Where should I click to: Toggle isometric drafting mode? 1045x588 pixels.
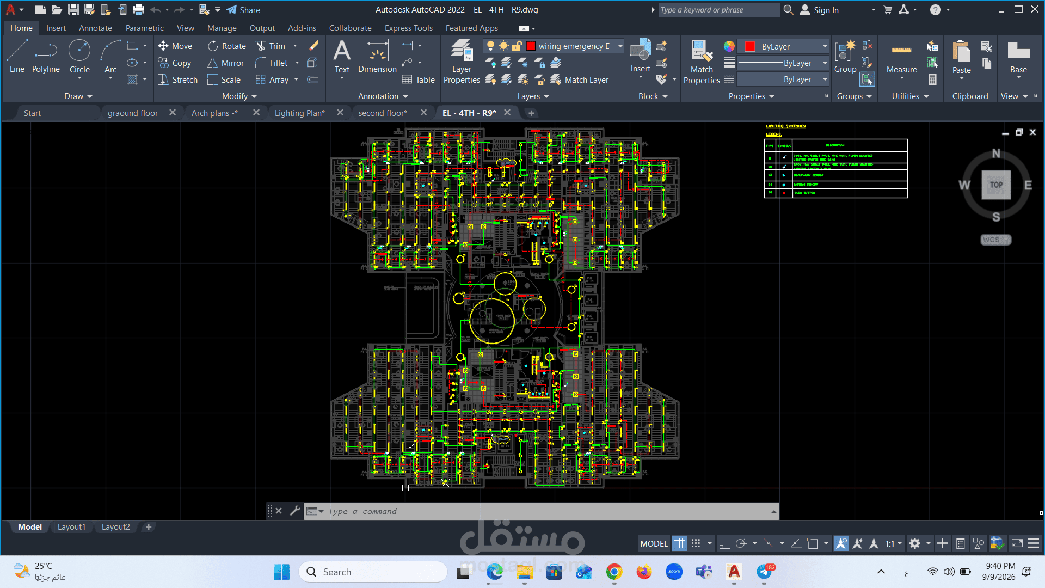[769, 543]
